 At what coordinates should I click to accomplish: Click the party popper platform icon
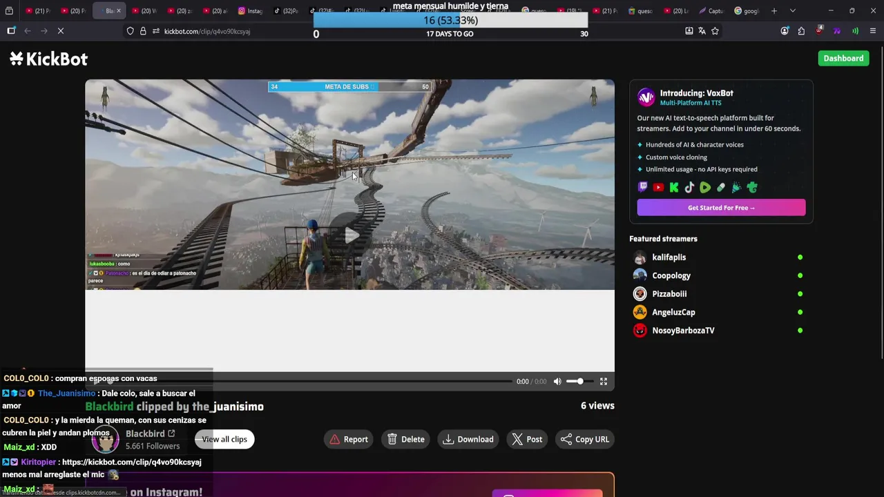(736, 187)
